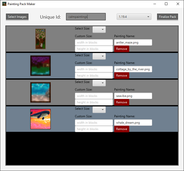Expand Select Size dropdown for whale_dream painting
This screenshot has width=184, height=171.
pyautogui.click(x=99, y=110)
